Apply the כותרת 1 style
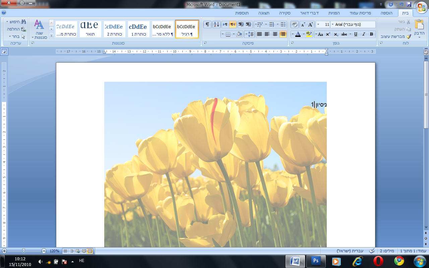Viewport: 429px width, 268px height. click(x=137, y=29)
